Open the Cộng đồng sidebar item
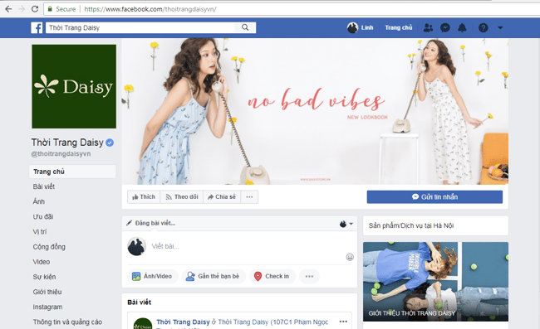This screenshot has width=540, height=329. pyautogui.click(x=49, y=247)
